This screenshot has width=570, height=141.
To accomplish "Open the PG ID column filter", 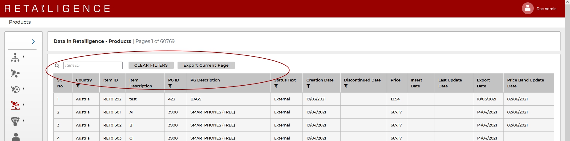I will [x=170, y=86].
